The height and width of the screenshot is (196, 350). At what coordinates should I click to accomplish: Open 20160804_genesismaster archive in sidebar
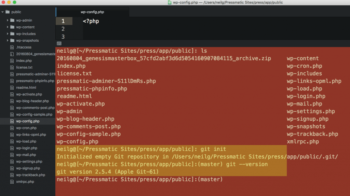click(36, 54)
